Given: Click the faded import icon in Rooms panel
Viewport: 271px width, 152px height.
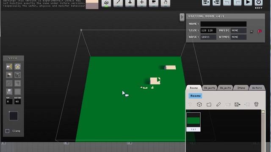Looking at the screenshot, I should pyautogui.click(x=247, y=104).
